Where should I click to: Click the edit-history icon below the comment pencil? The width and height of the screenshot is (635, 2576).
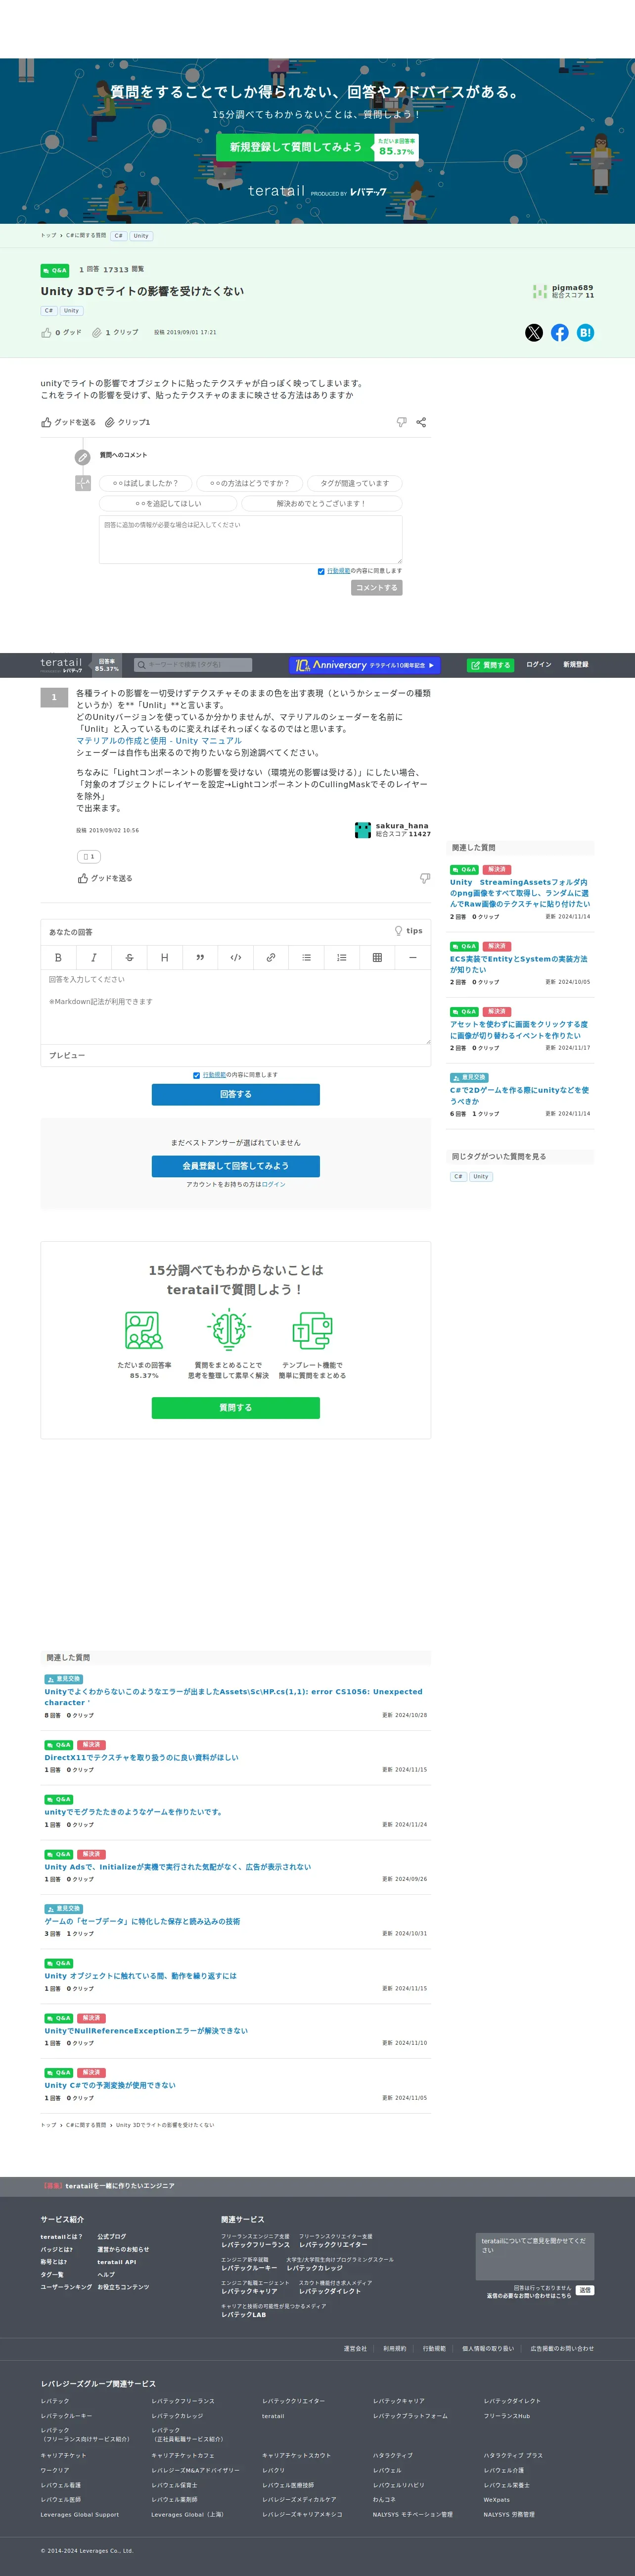pyautogui.click(x=83, y=483)
